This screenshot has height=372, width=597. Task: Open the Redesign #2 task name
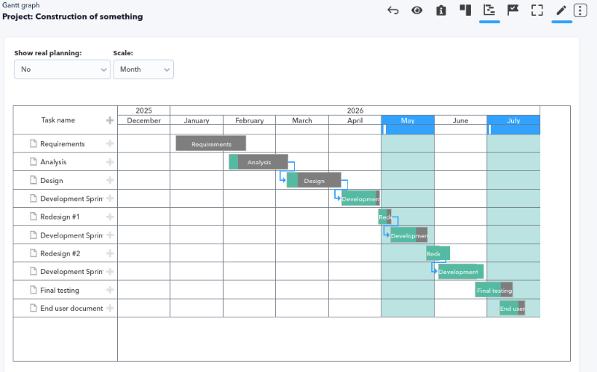[60, 253]
